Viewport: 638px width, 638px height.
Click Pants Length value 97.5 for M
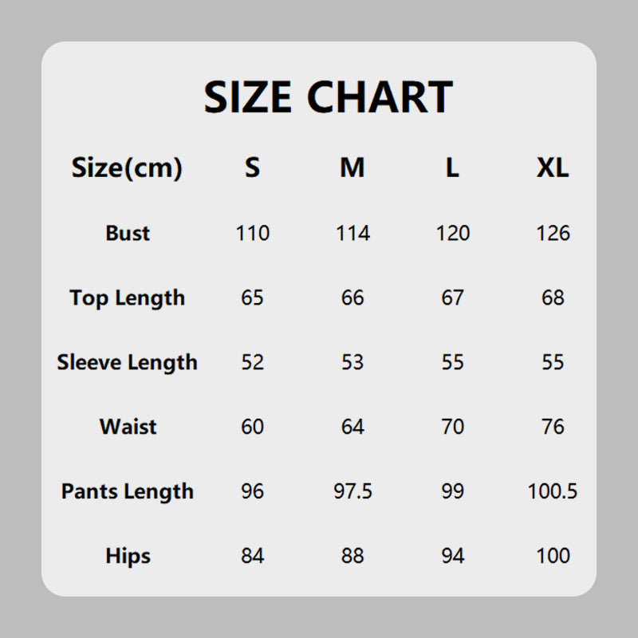point(352,491)
